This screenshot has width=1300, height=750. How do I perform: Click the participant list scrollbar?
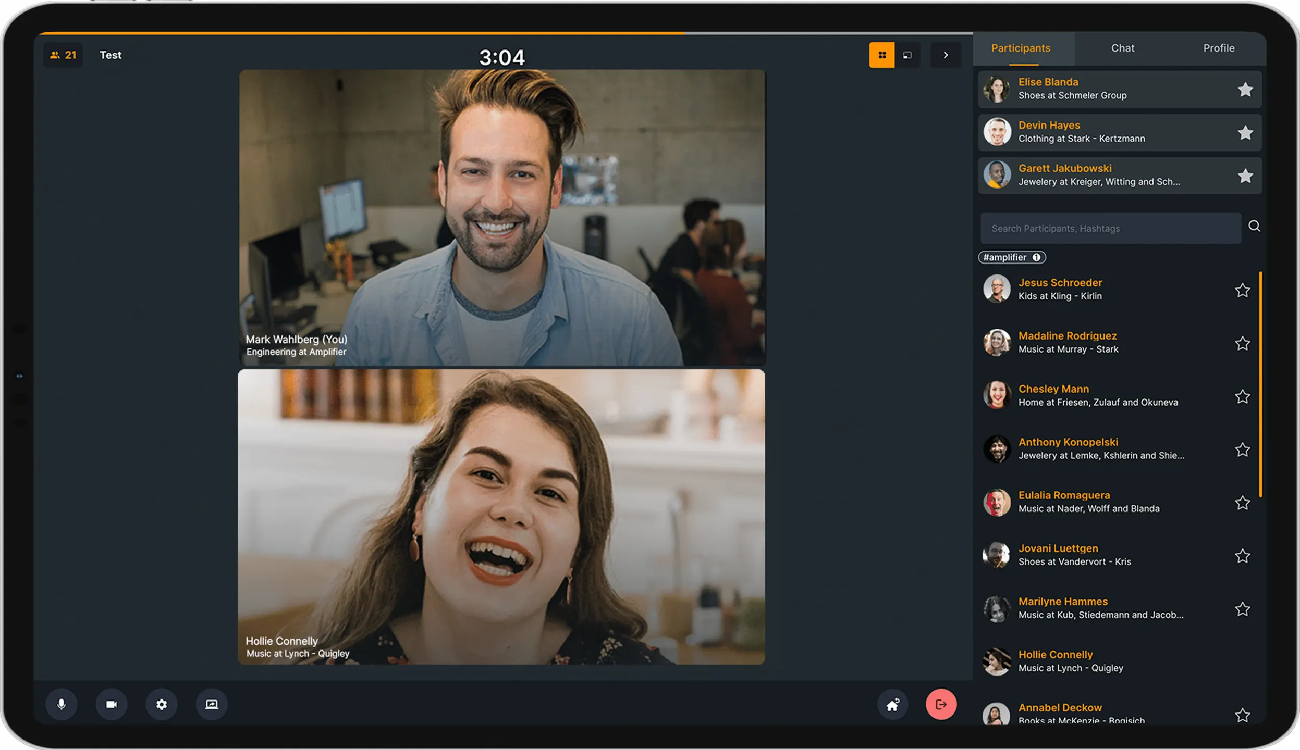pos(1260,384)
